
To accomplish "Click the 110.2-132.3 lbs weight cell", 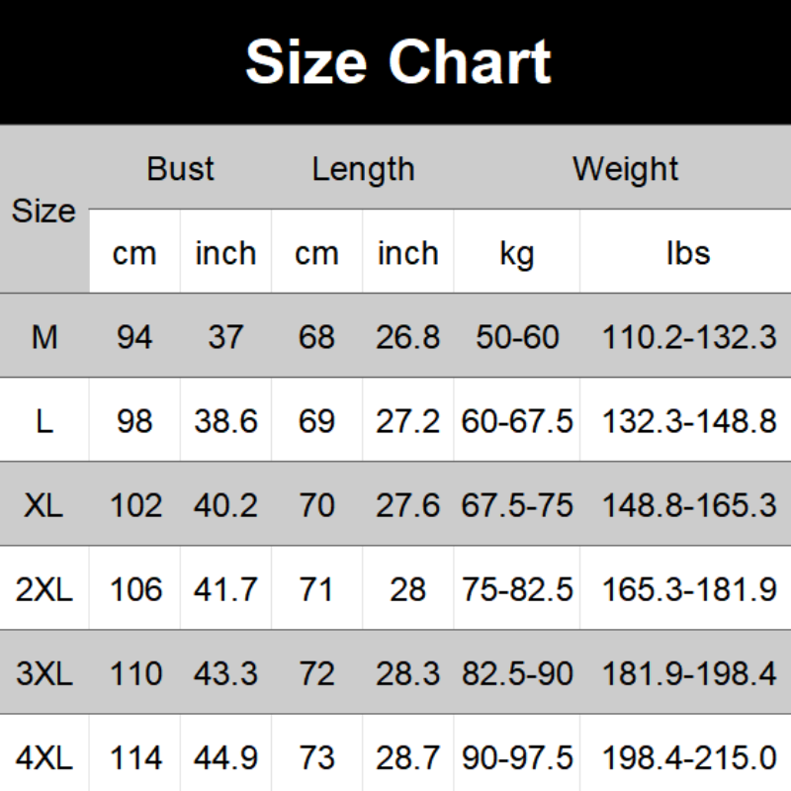I will [x=689, y=337].
